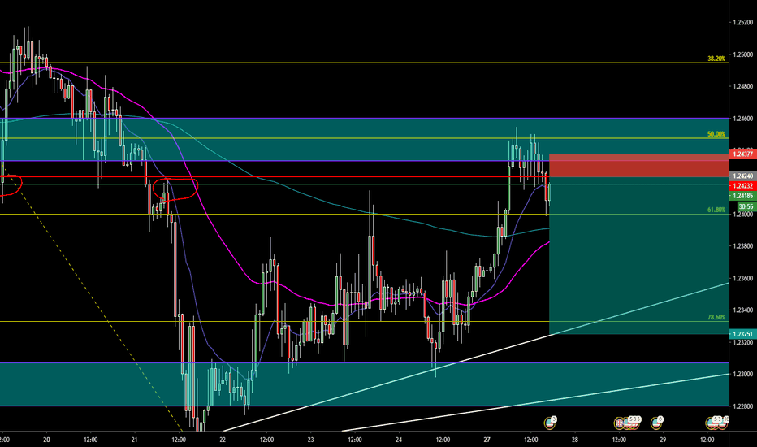Image resolution: width=757 pixels, height=447 pixels.
Task: Select the teal 1.23251 target price label
Action: tap(742, 334)
